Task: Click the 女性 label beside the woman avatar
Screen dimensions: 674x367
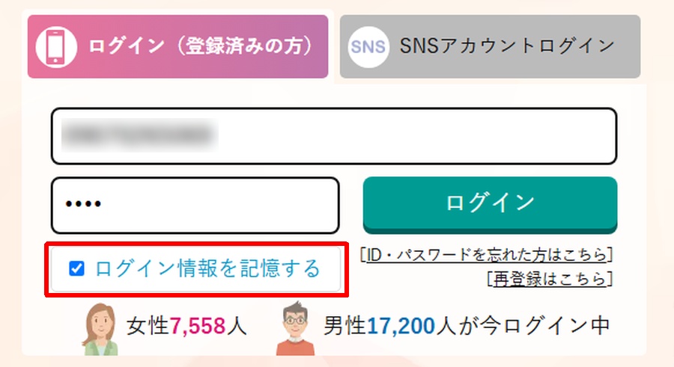Action: [x=148, y=327]
